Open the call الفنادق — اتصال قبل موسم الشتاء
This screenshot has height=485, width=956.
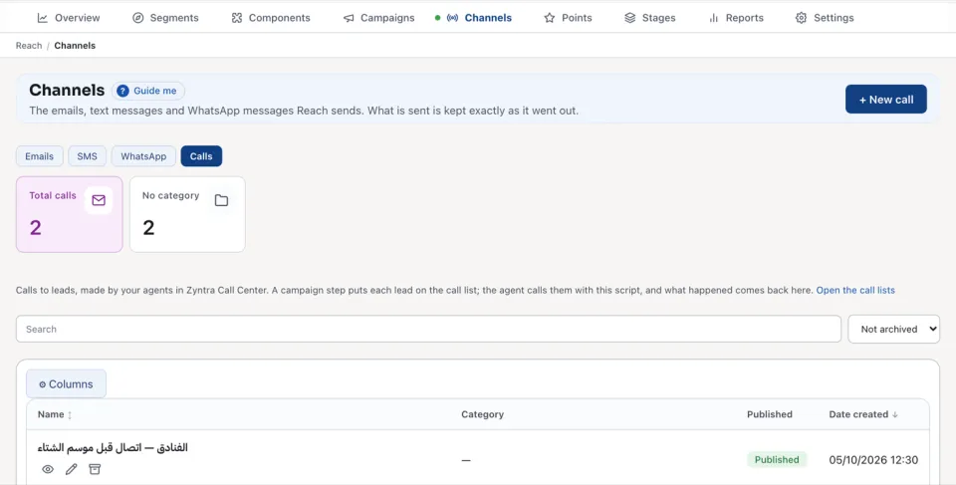pos(113,448)
